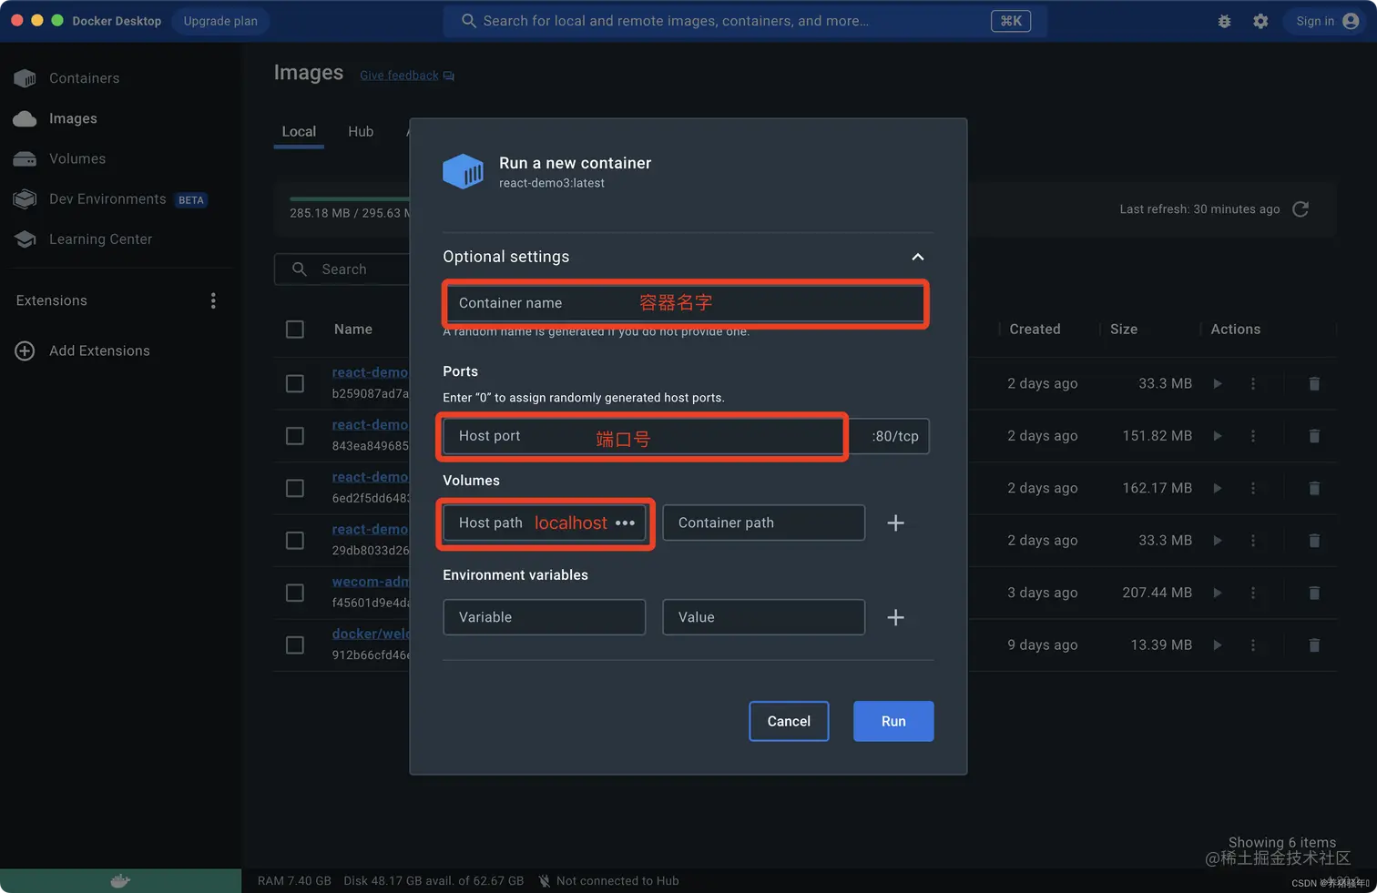The width and height of the screenshot is (1377, 893).
Task: Click the global search bar
Action: tap(744, 21)
